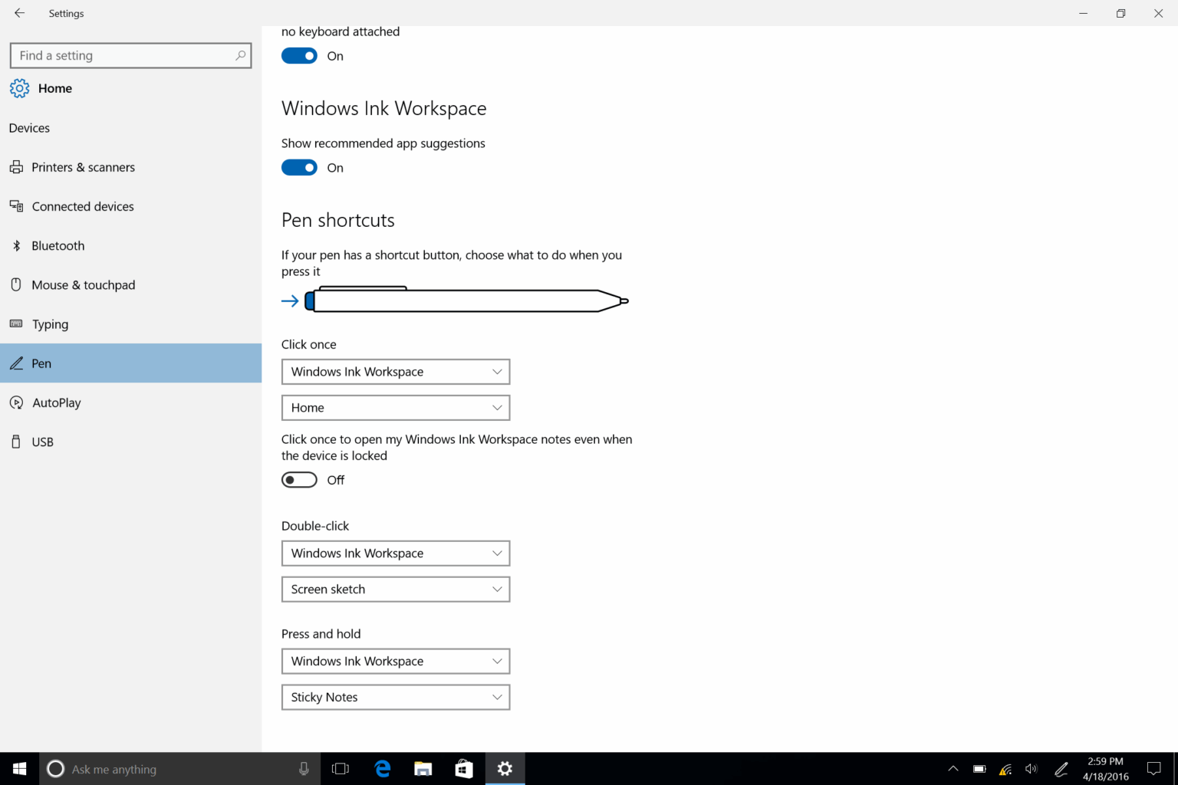Image resolution: width=1178 pixels, height=785 pixels.
Task: Navigate to Home in the sidebar
Action: coord(54,88)
